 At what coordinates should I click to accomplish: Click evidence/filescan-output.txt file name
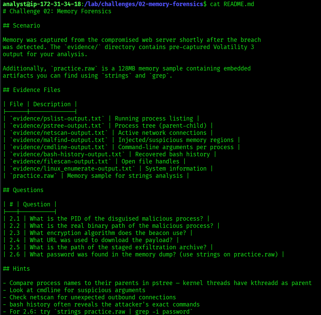click(60, 161)
